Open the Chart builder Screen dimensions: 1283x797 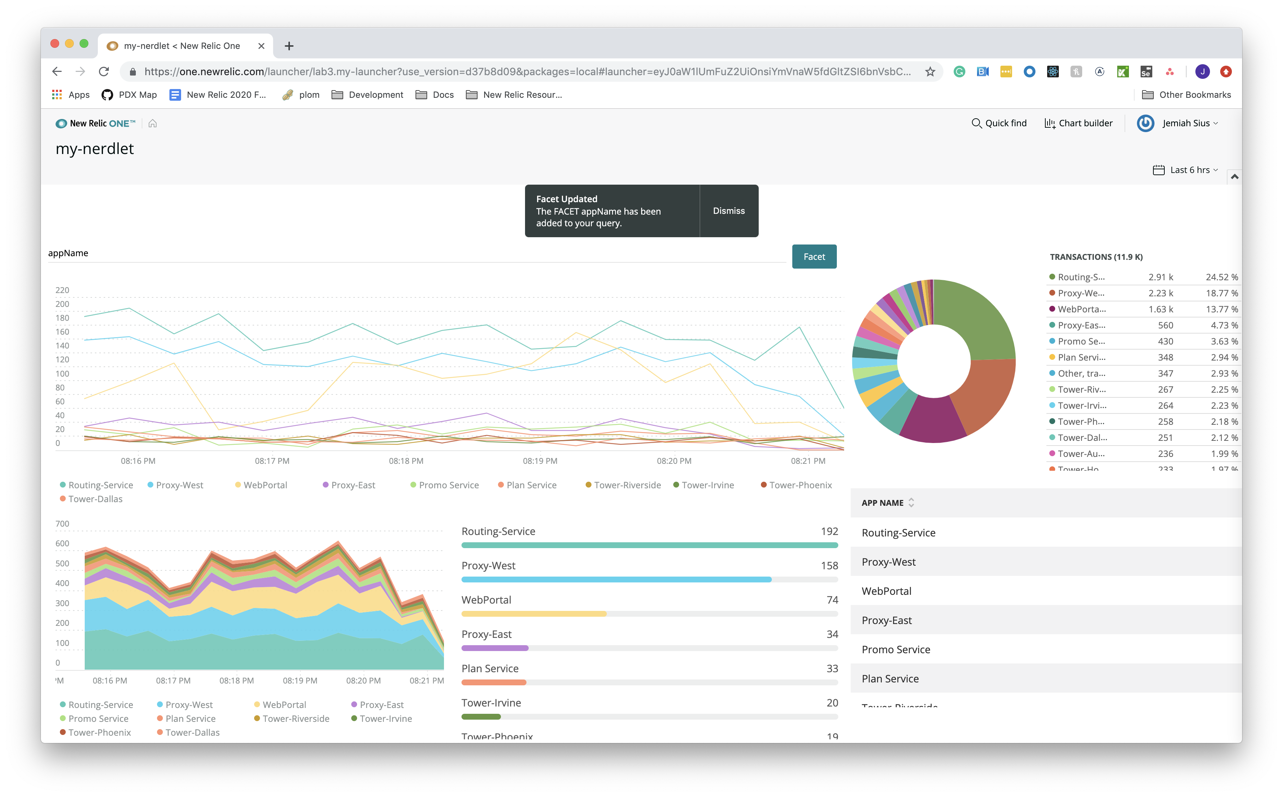pyautogui.click(x=1079, y=123)
